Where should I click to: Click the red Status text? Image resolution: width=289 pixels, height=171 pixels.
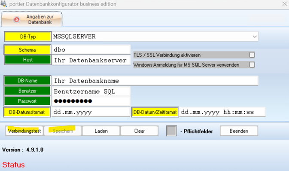point(13,165)
